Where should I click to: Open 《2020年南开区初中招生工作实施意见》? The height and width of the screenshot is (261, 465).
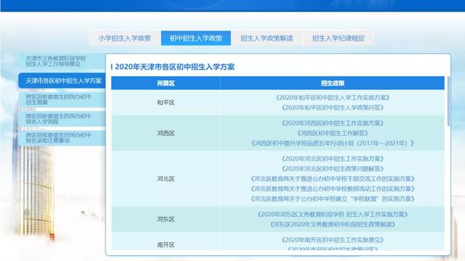tap(333, 240)
